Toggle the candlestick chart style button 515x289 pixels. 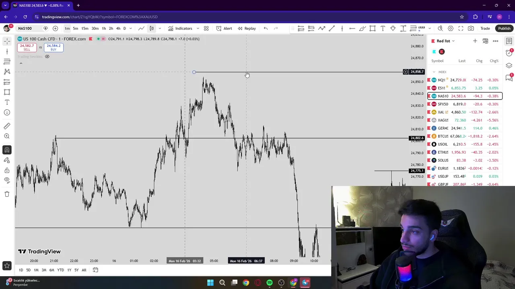click(x=152, y=28)
